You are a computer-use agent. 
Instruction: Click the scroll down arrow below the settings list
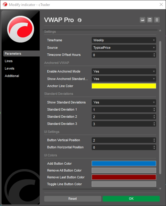point(160,189)
